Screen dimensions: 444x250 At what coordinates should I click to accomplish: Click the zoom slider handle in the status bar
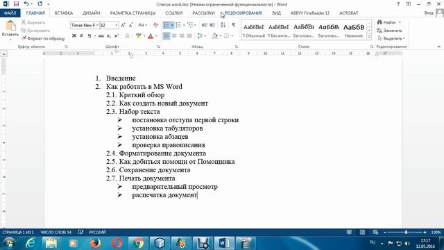coord(406,232)
